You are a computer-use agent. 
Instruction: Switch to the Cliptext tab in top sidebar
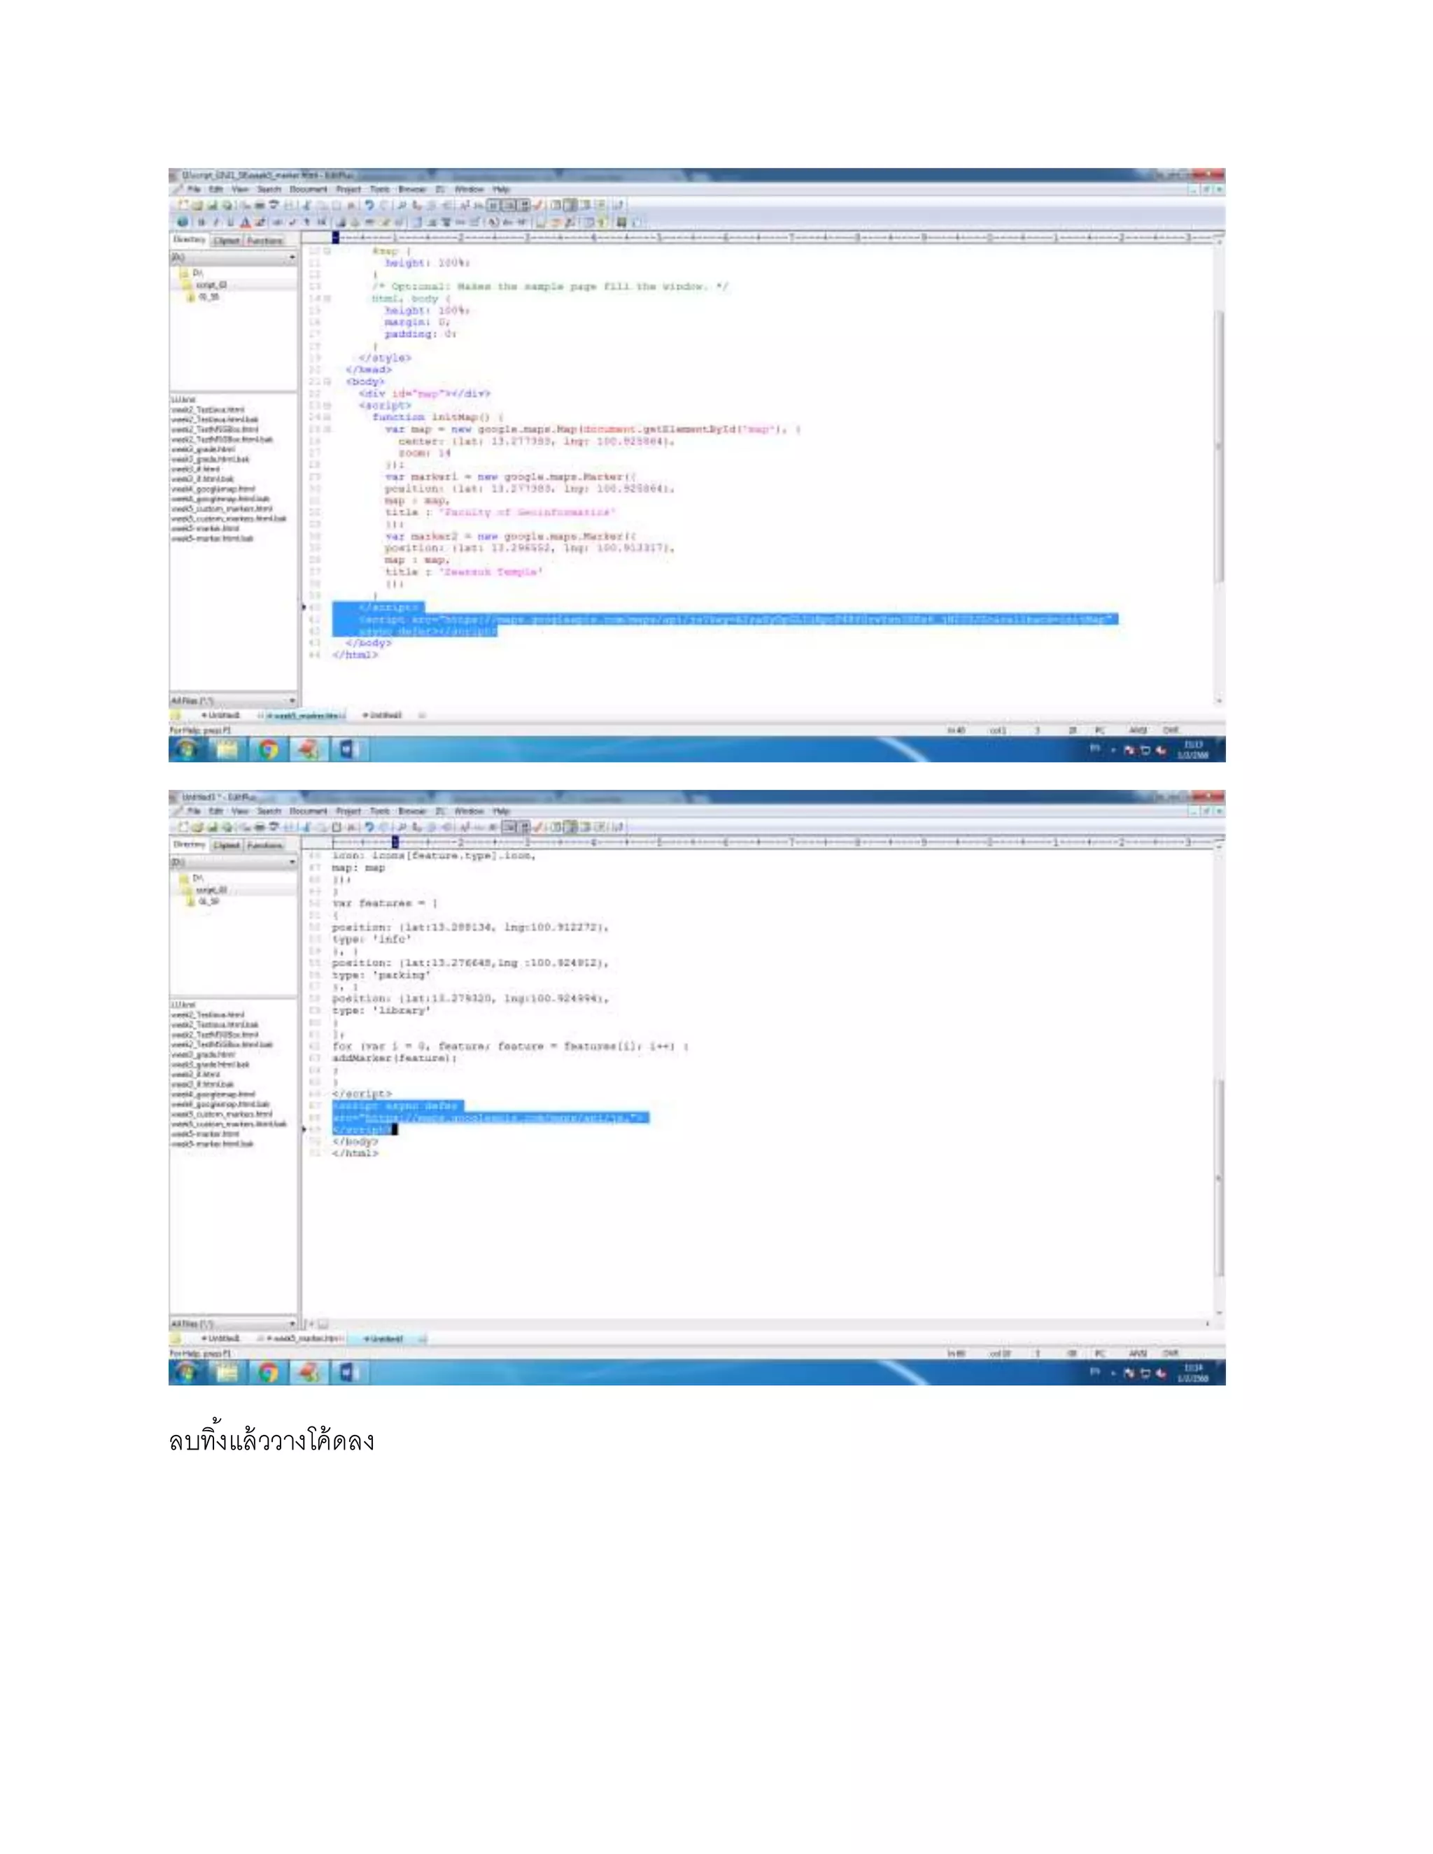pos(227,241)
